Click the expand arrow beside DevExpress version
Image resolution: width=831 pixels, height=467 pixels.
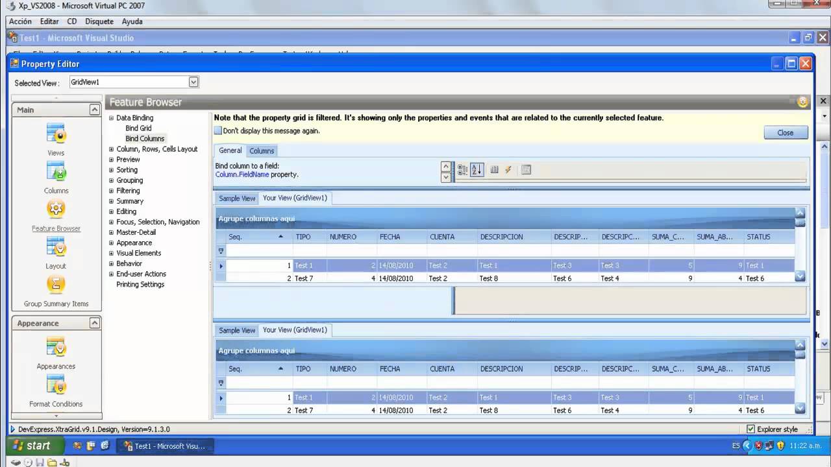(x=12, y=429)
